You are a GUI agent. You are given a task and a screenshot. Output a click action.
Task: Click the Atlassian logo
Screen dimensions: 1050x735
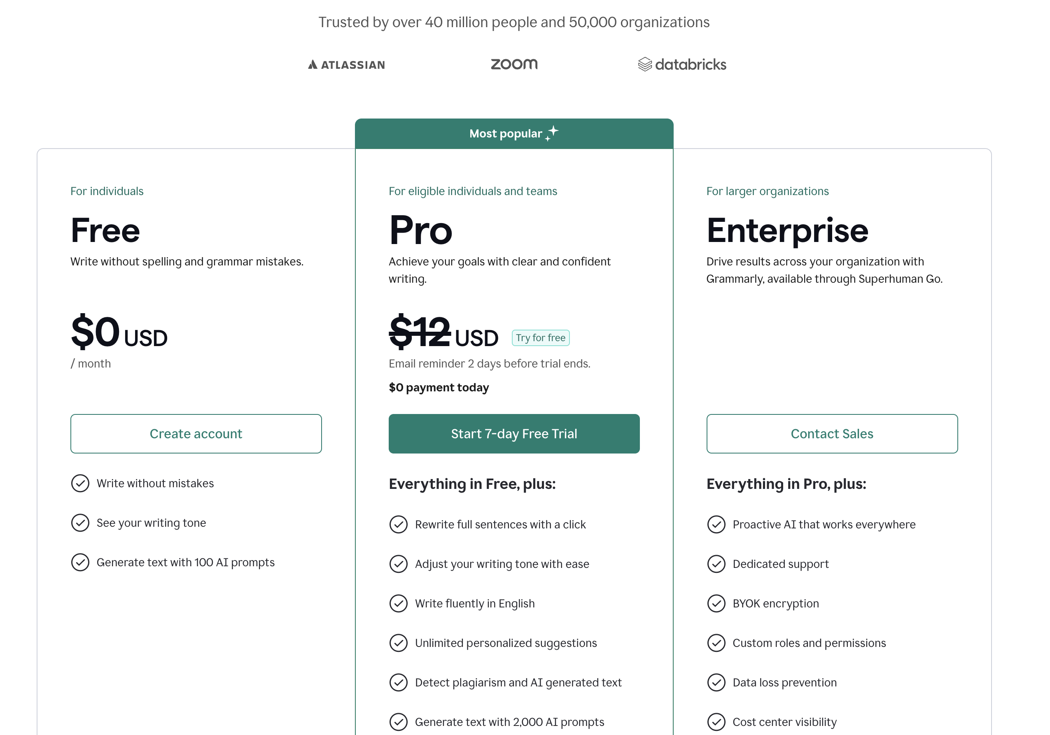346,65
